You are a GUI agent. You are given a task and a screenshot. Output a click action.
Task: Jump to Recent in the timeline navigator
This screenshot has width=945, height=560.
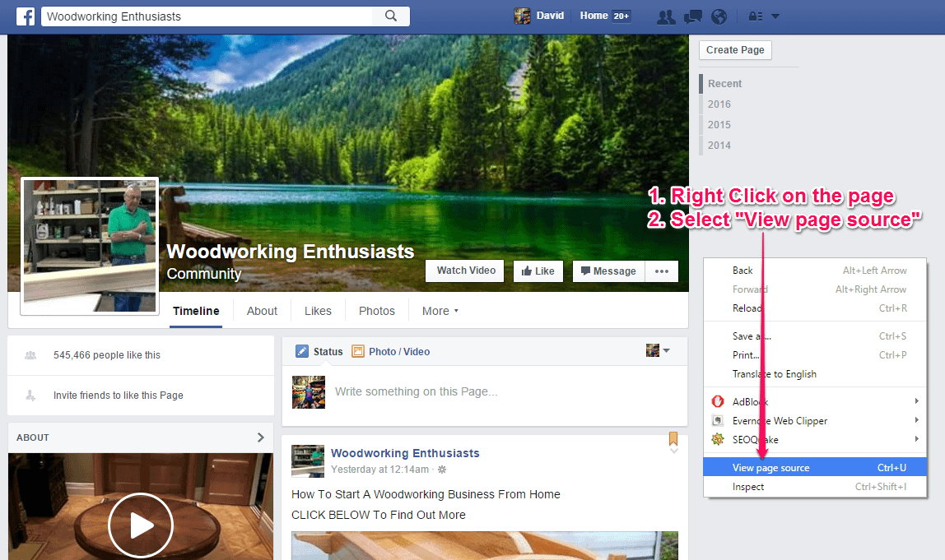point(724,84)
